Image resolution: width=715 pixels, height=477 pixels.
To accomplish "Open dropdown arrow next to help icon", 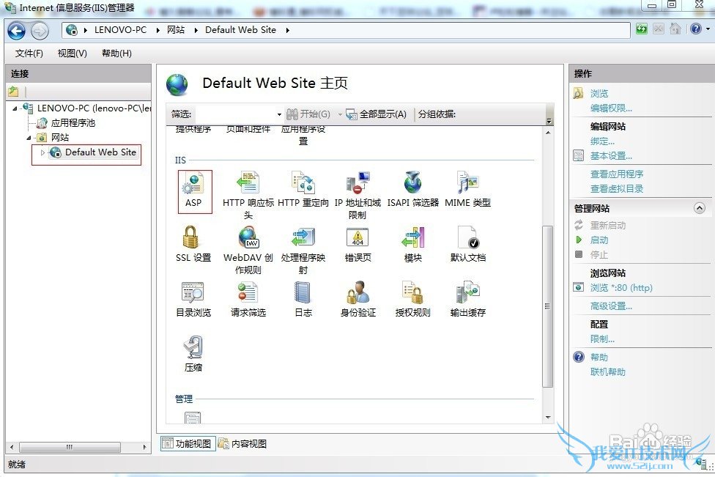I will coord(708,29).
